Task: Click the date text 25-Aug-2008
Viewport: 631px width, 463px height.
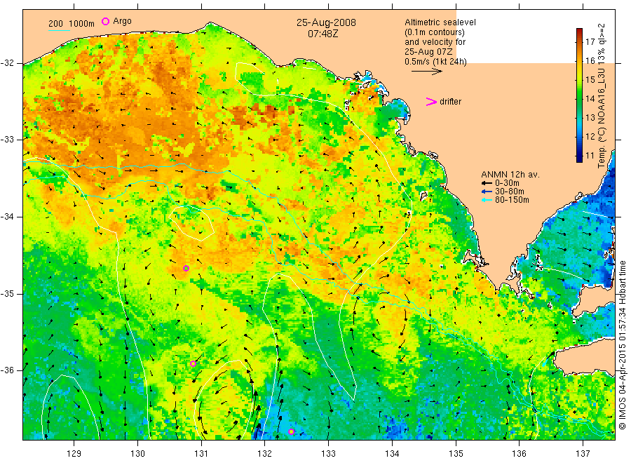Action: click(x=326, y=22)
